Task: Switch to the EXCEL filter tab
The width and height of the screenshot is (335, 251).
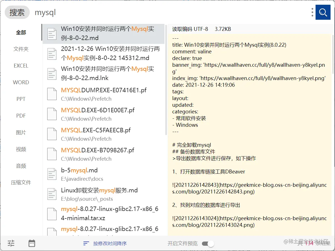Action: pyautogui.click(x=21, y=66)
